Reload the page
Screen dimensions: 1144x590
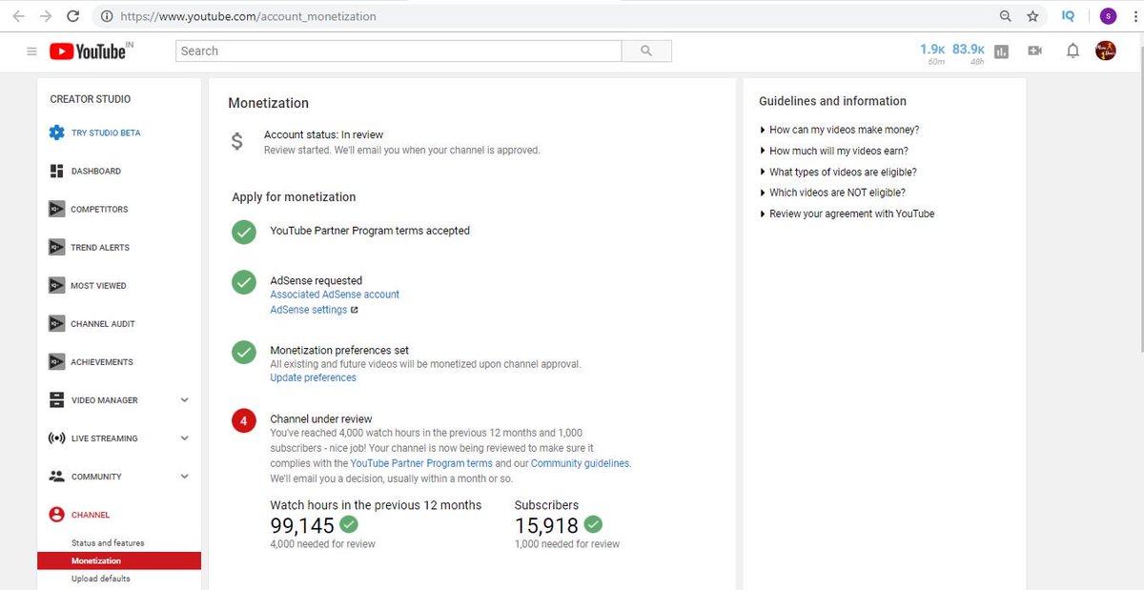pos(72,16)
